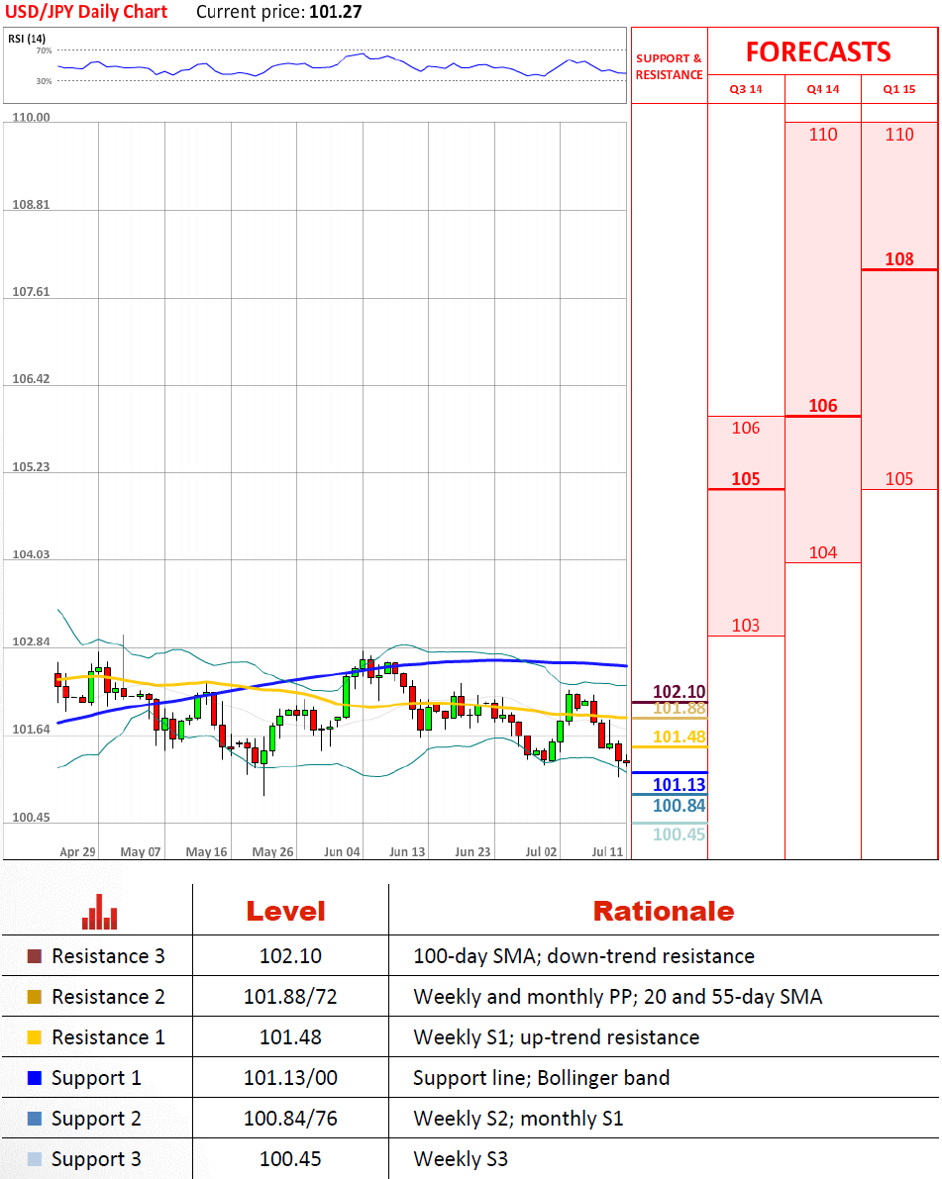942x1179 pixels.
Task: Click the bold 108 forecast in Q1 15
Action: 899,259
